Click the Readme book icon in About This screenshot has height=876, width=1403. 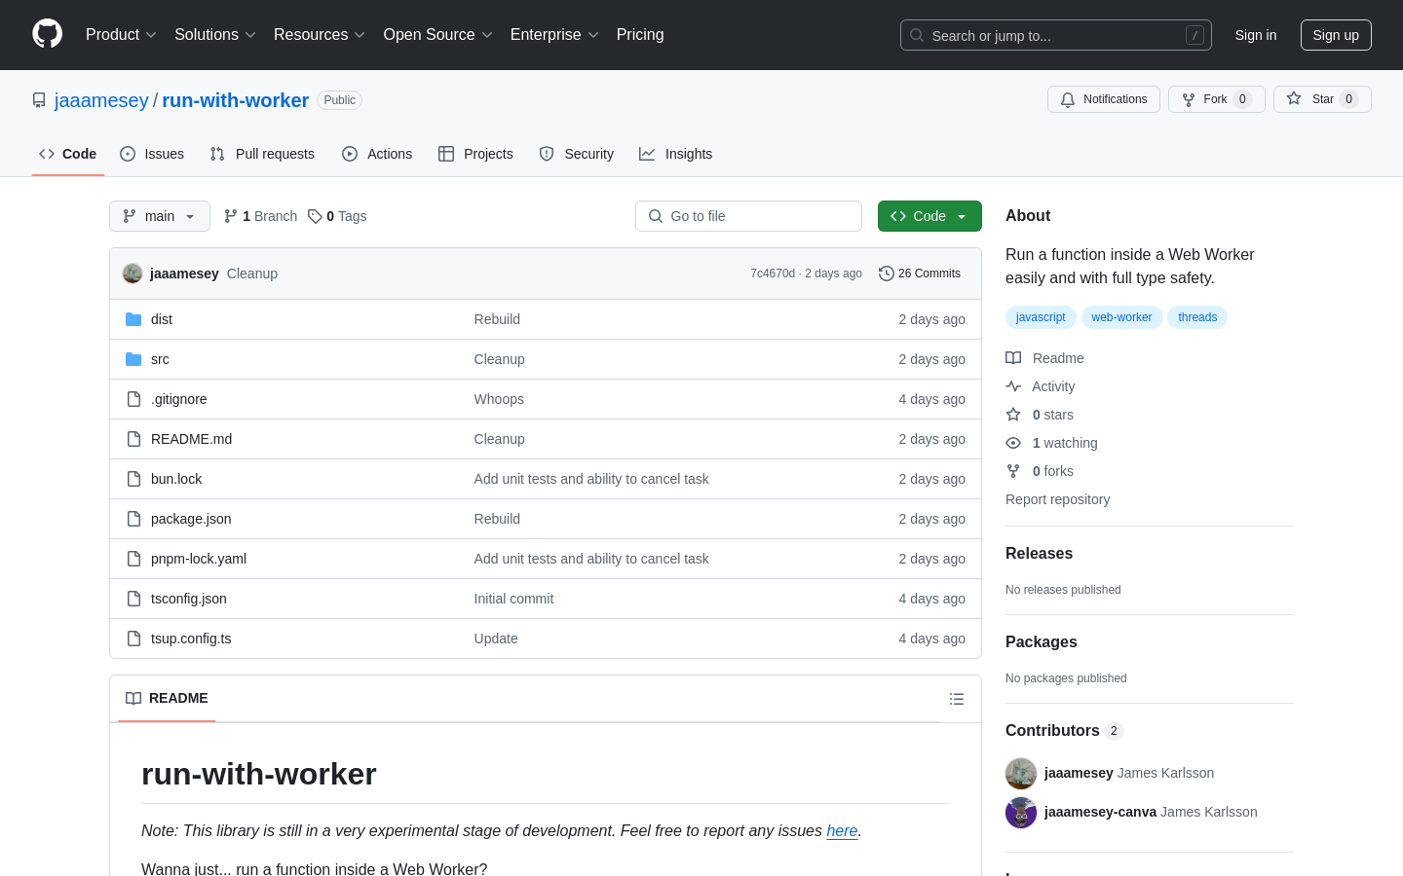1013,358
